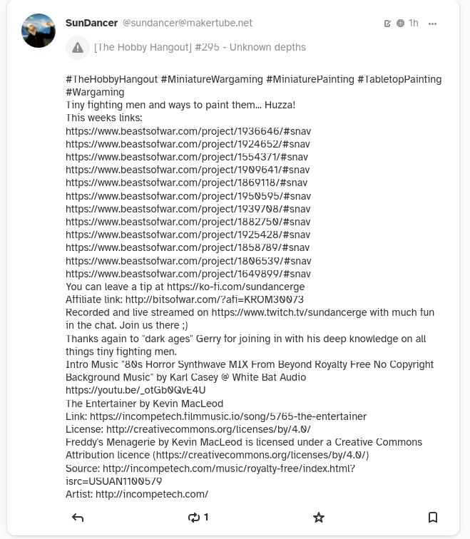Click the @sundancer@makertube.net handle
Viewport: 470px width, 539px height.
(x=188, y=23)
